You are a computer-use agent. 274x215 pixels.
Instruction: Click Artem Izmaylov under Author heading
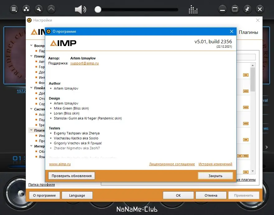pyautogui.click(x=66, y=88)
